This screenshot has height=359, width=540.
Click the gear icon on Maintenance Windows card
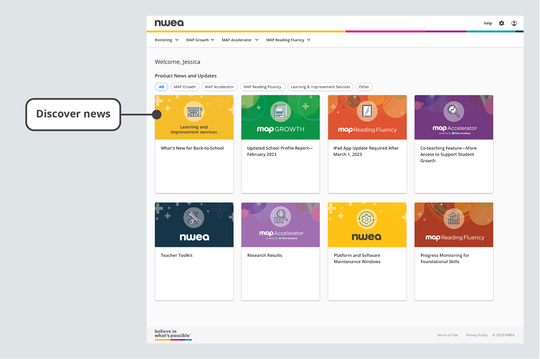tap(367, 219)
